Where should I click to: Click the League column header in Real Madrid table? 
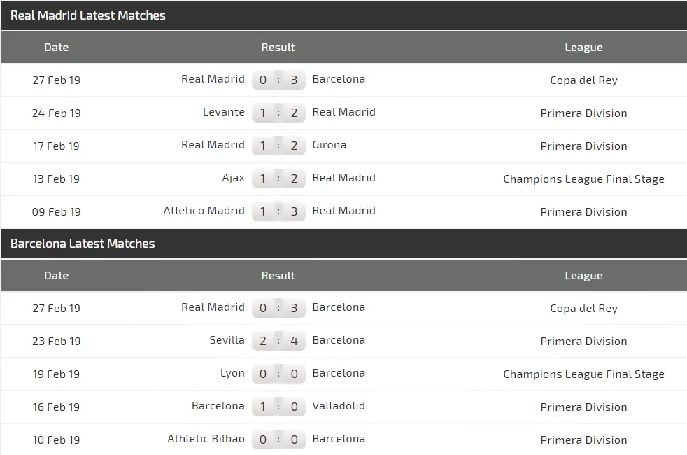[583, 48]
